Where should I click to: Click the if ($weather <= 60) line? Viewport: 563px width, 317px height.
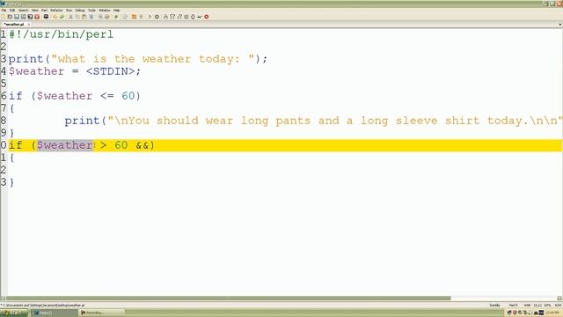coord(75,96)
